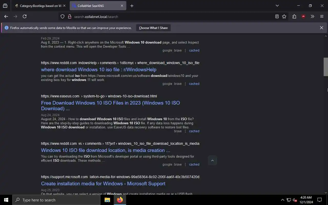
Task: Open cached link of Aug 8, 2023 result
Action: pyautogui.click(x=194, y=50)
